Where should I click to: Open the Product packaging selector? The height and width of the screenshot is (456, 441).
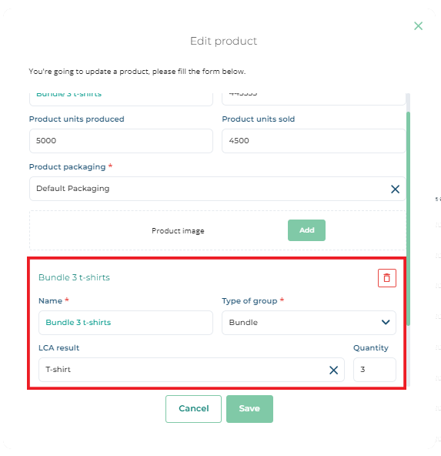[209, 189]
